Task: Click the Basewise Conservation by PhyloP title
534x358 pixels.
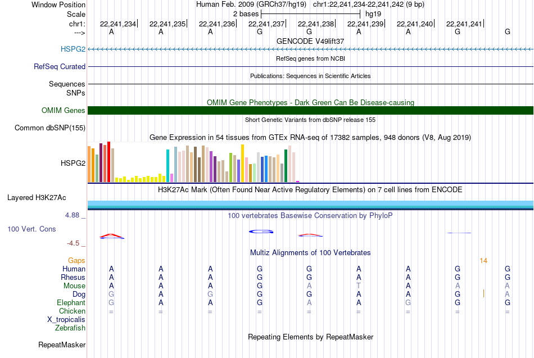Action: 310,216
